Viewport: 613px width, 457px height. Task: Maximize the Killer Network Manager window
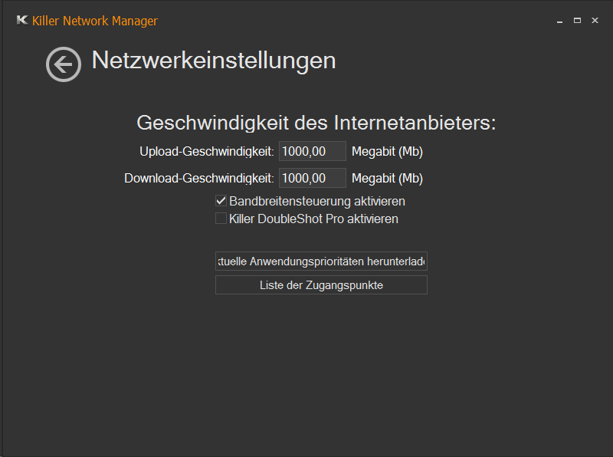coord(577,21)
